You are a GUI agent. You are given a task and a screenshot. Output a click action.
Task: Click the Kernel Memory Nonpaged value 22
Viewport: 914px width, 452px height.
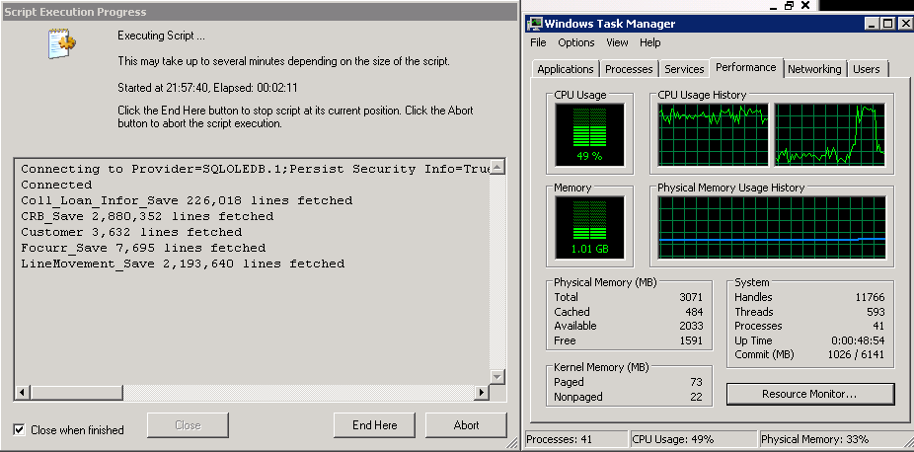pos(697,397)
